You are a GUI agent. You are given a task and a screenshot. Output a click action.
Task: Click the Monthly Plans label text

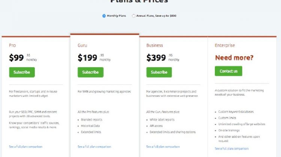(x=116, y=16)
